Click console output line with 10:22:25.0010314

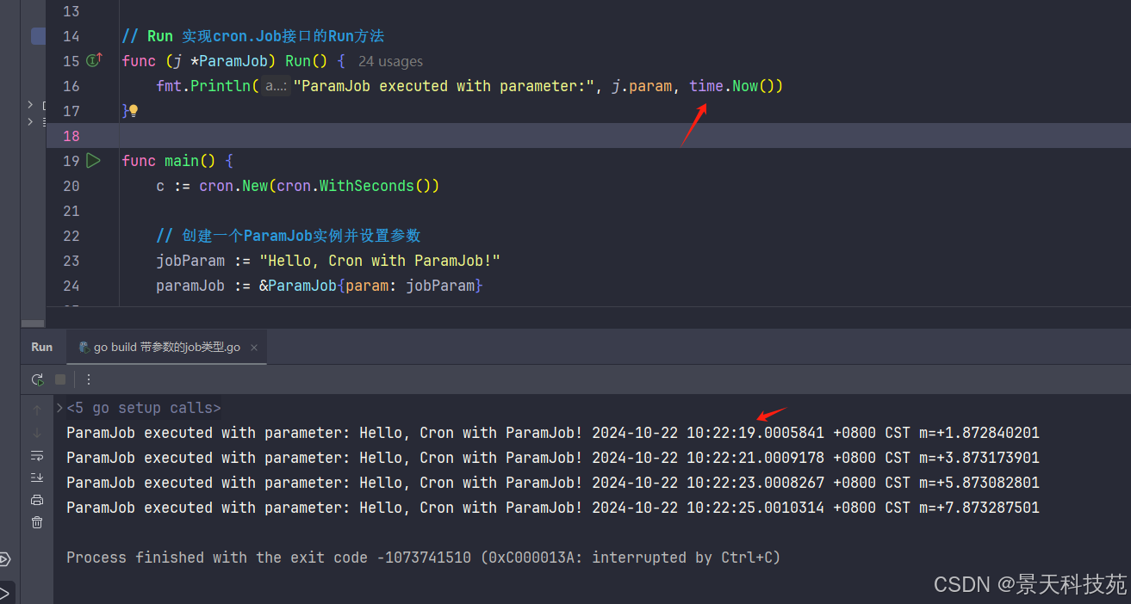[x=553, y=508]
